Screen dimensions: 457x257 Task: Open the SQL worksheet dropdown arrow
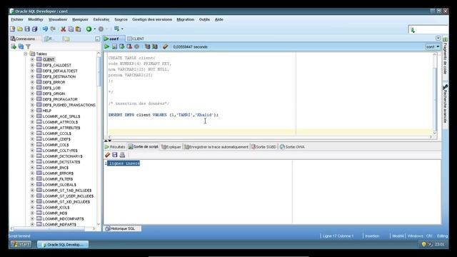click(122, 29)
